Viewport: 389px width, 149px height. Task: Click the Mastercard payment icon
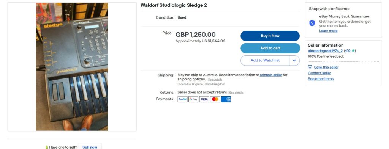click(x=215, y=99)
